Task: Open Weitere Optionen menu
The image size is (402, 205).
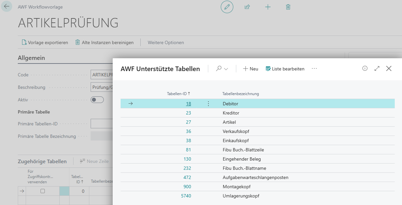Action: point(166,42)
